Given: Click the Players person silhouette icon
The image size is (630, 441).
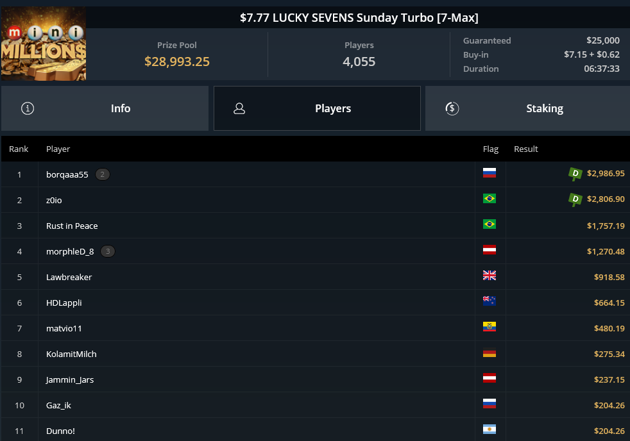Looking at the screenshot, I should [239, 108].
